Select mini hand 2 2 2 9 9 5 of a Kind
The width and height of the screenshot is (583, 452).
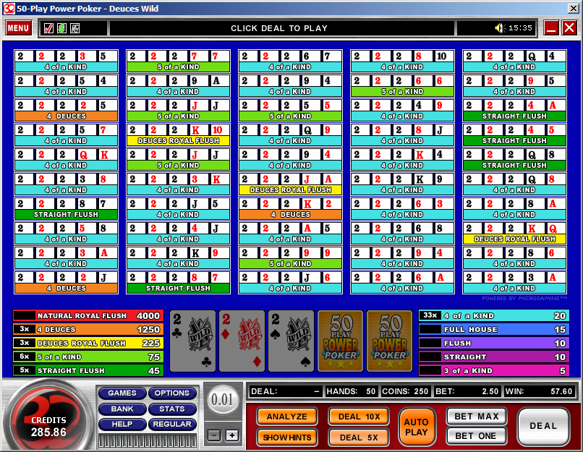tap(290, 258)
